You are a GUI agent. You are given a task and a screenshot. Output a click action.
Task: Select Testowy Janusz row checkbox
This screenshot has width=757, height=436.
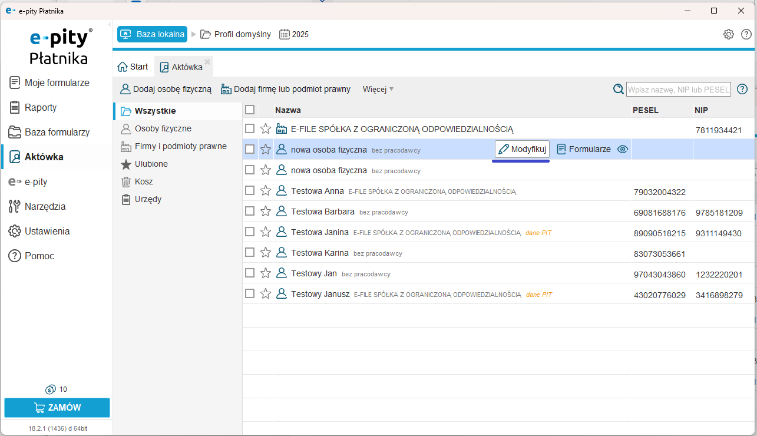click(250, 294)
